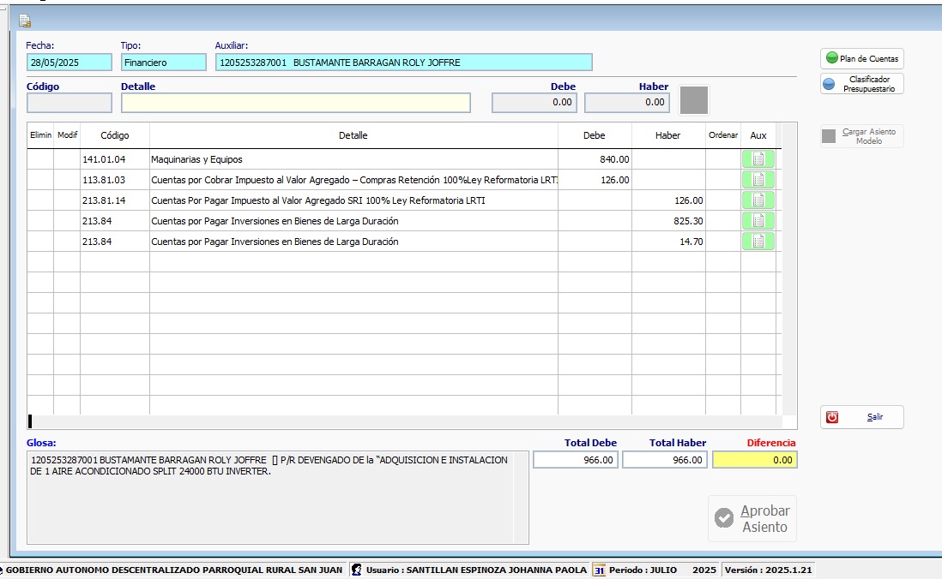942x579 pixels.
Task: Click the yellow Diferencia total box
Action: [754, 460]
